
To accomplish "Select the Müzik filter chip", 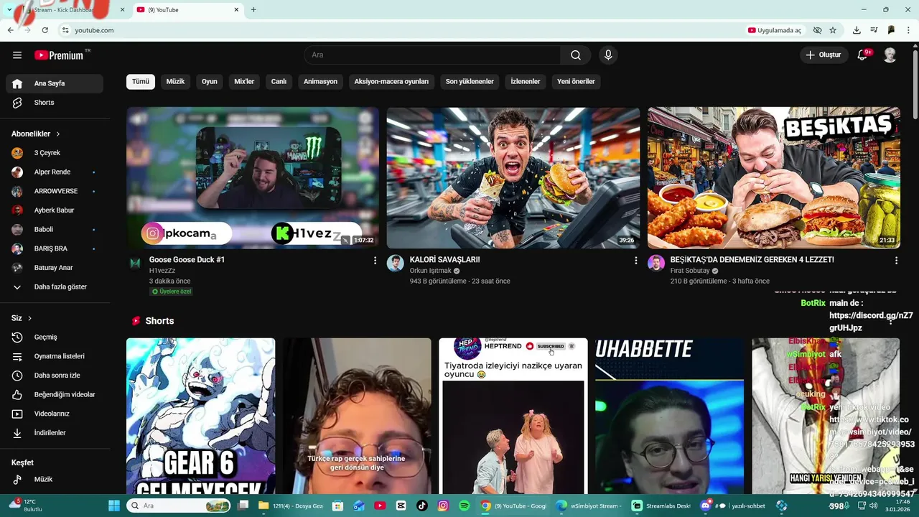I will 175,82.
